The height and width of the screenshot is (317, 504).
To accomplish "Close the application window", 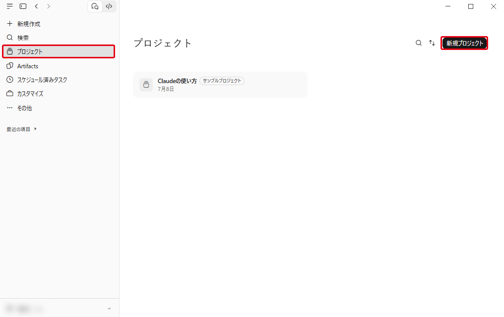I will point(494,6).
